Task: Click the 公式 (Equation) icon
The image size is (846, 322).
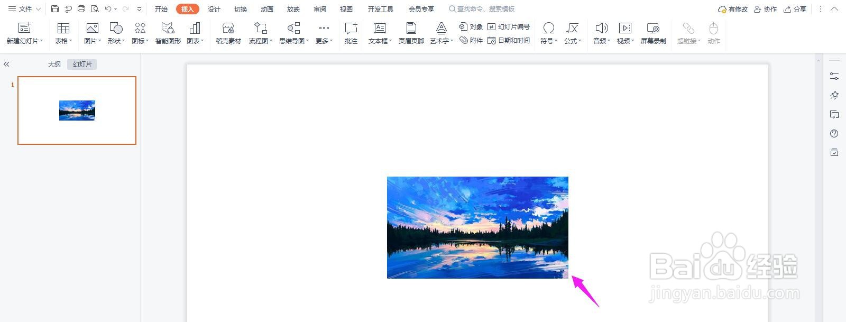Action: [572, 28]
